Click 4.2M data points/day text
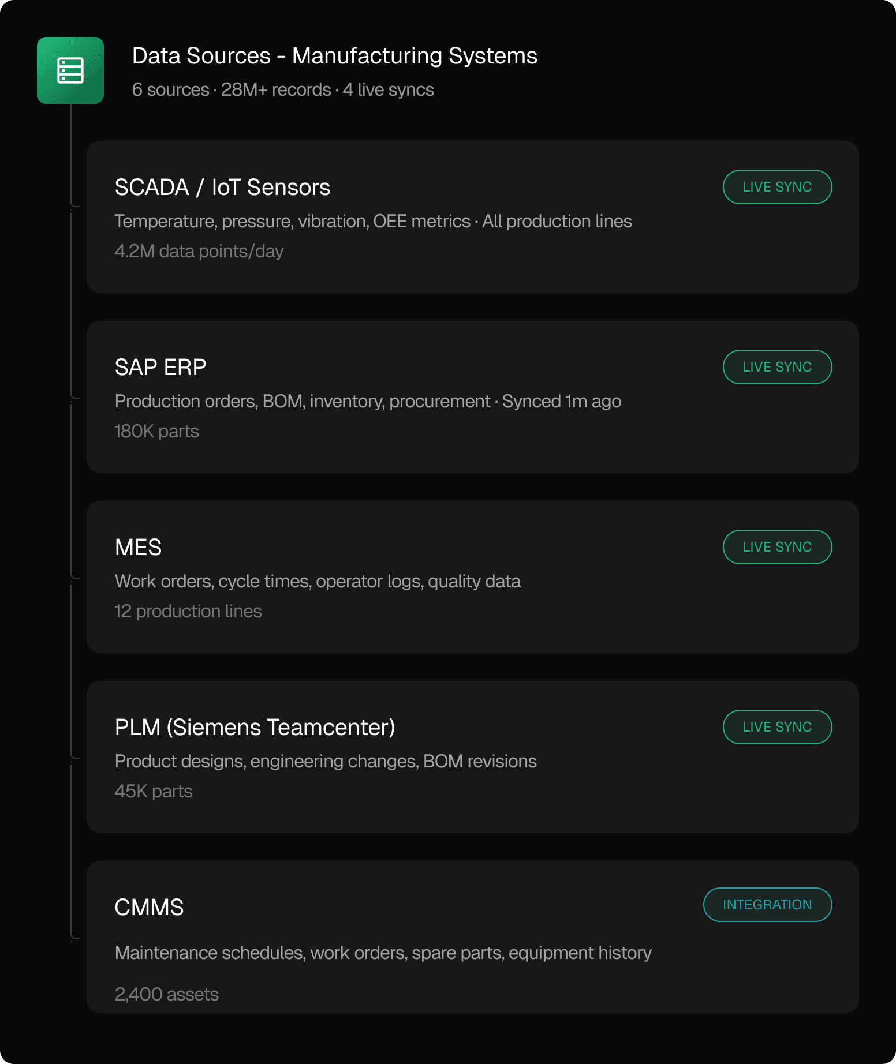Image resolution: width=896 pixels, height=1064 pixels. coord(199,252)
